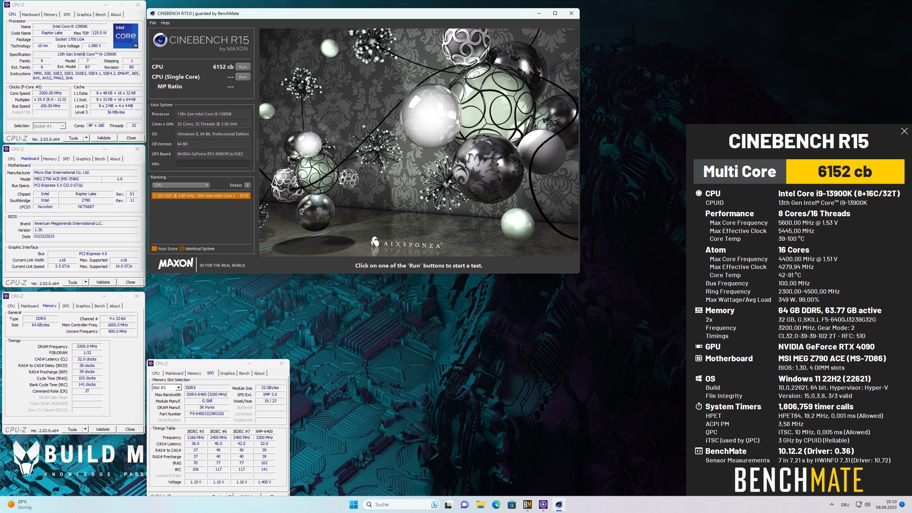Launch Microsoft Edge from taskbar
Viewport: 912px width, 513px height.
(x=496, y=504)
